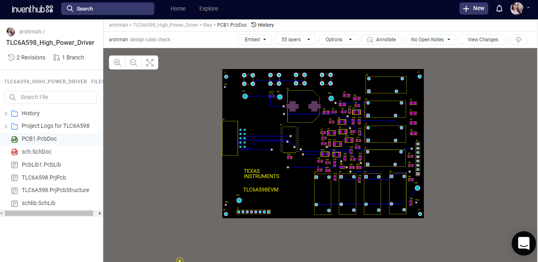The image size is (538, 262).
Task: Click the branch icon
Action: [57, 57]
